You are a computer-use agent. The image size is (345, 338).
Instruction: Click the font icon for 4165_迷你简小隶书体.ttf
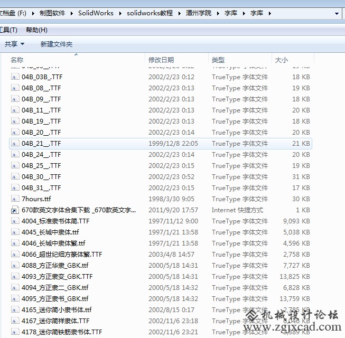click(15, 309)
